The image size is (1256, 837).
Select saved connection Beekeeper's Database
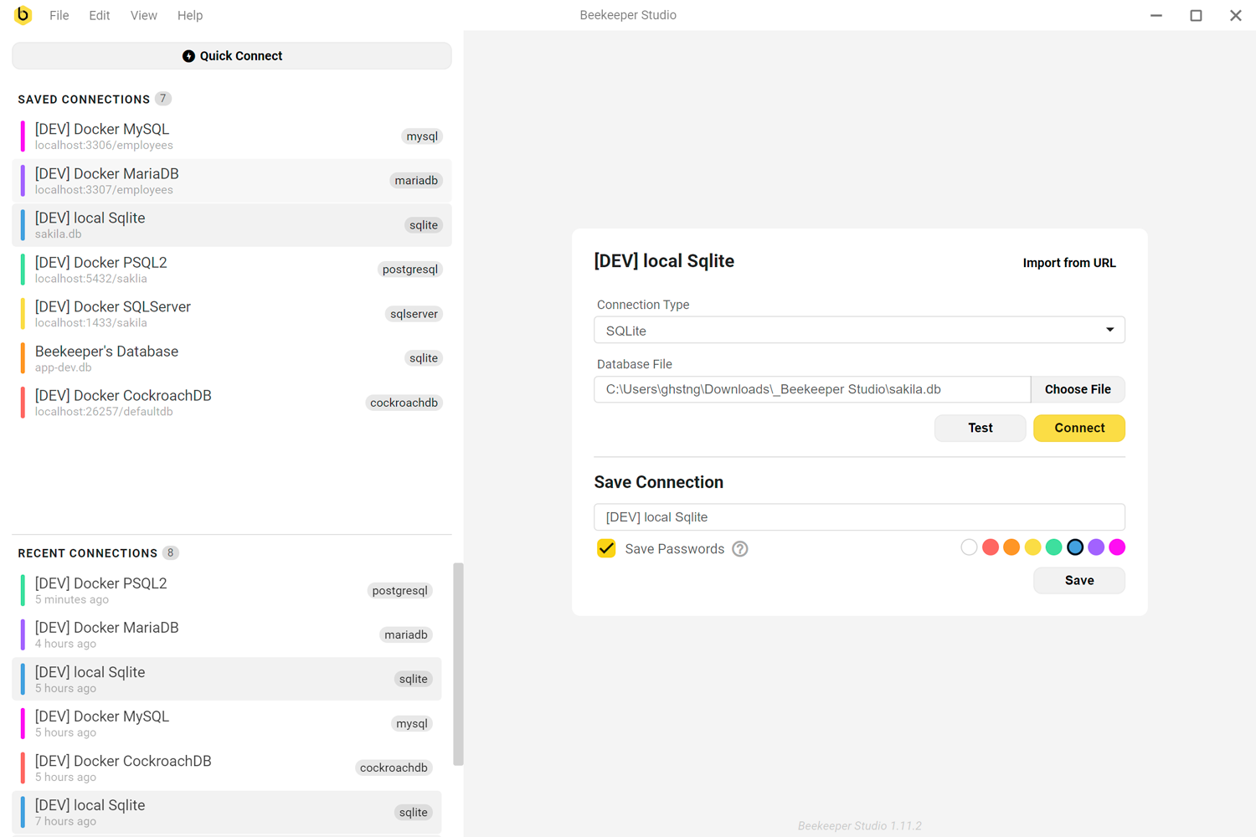[x=232, y=358]
